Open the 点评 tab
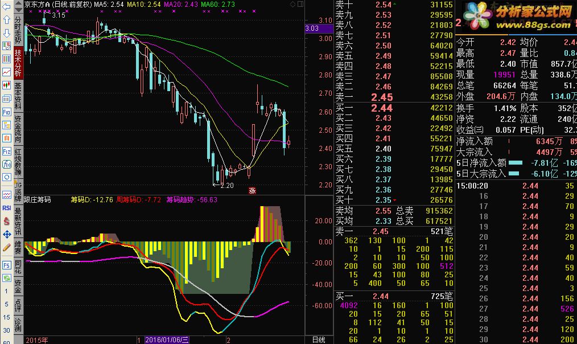The width and height of the screenshot is (577, 344). [x=18, y=305]
